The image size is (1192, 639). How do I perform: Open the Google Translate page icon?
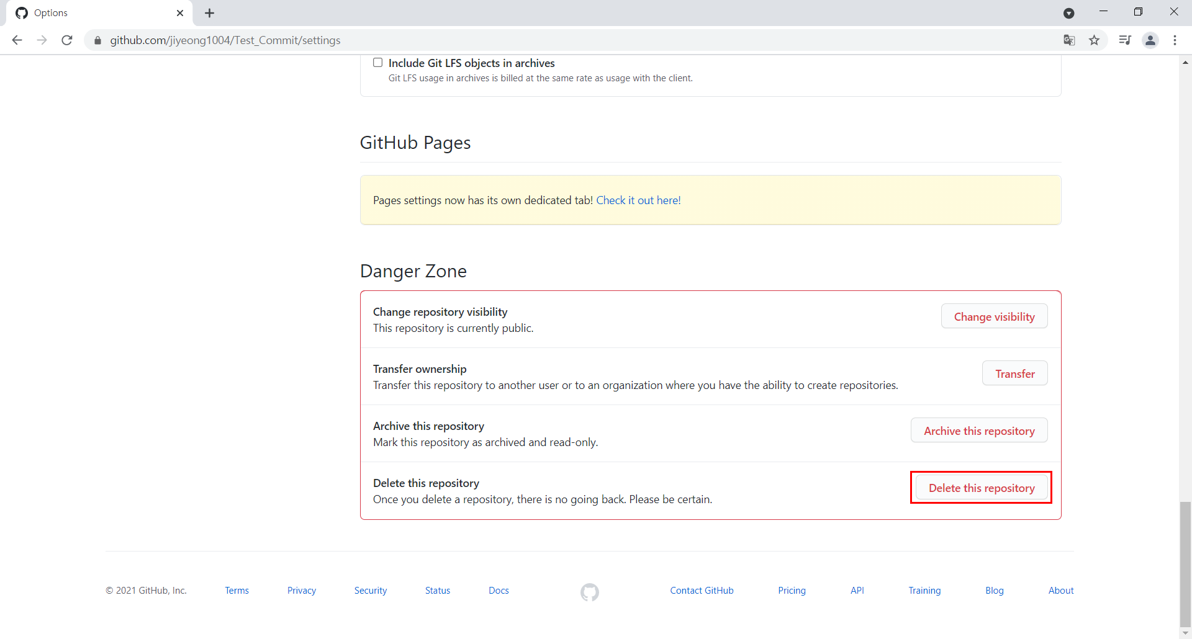[x=1069, y=40]
